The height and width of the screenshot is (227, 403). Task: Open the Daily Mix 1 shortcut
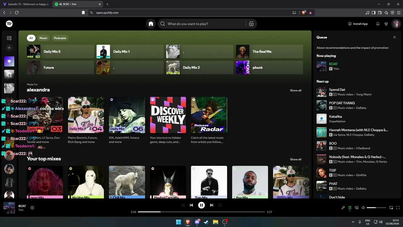point(130,51)
